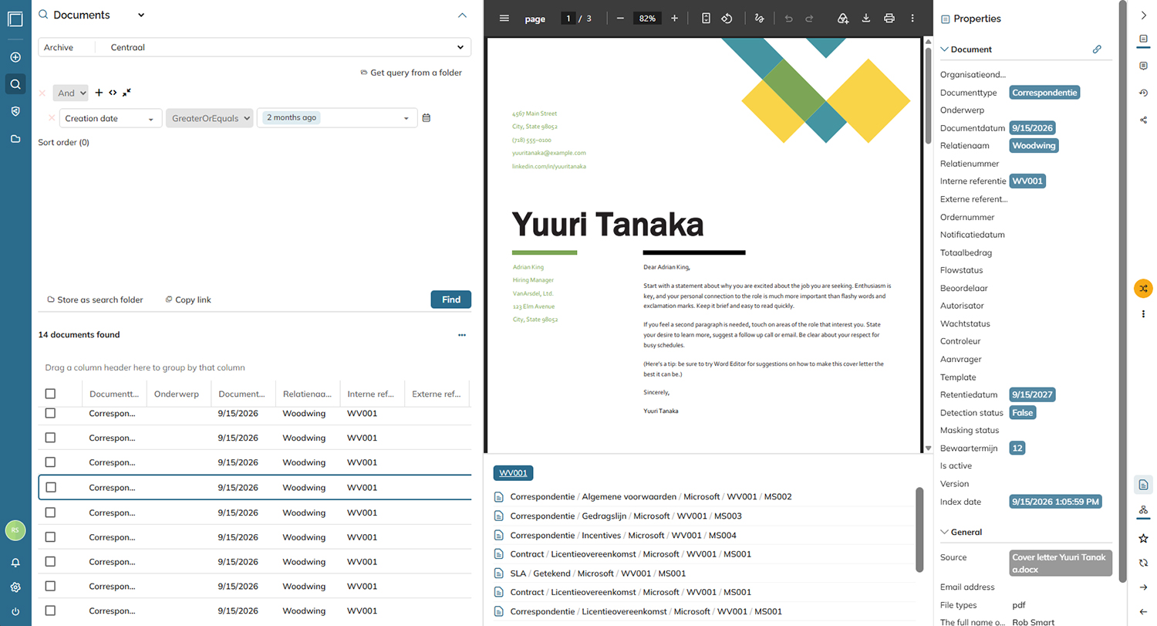Sort by the Relatienaam column header

click(308, 394)
